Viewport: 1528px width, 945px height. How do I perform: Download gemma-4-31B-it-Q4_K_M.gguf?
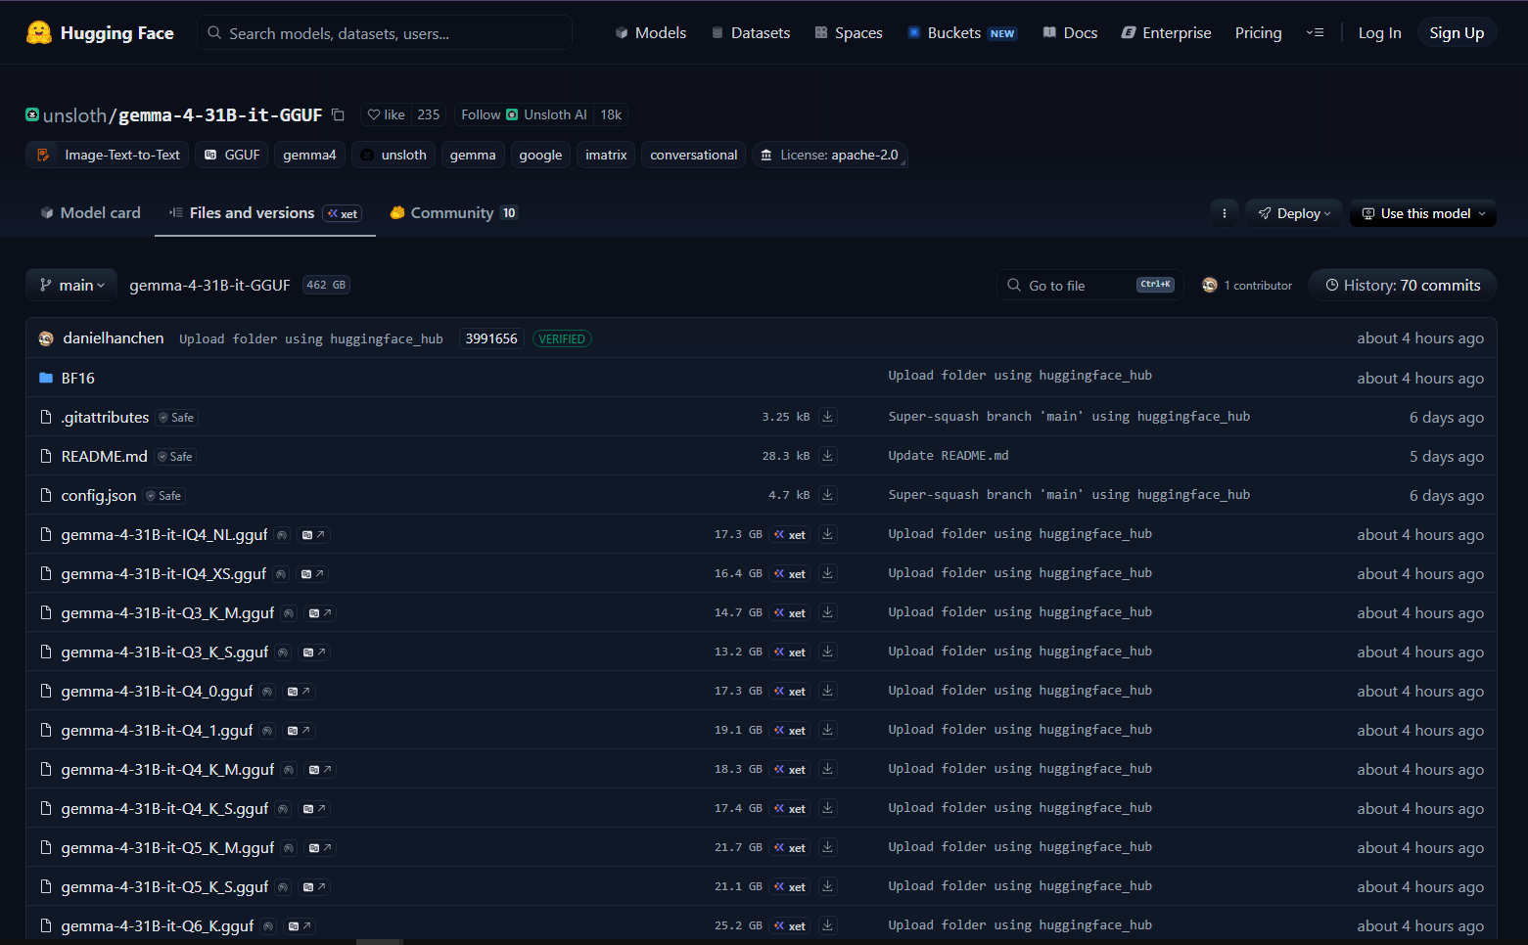click(x=828, y=769)
